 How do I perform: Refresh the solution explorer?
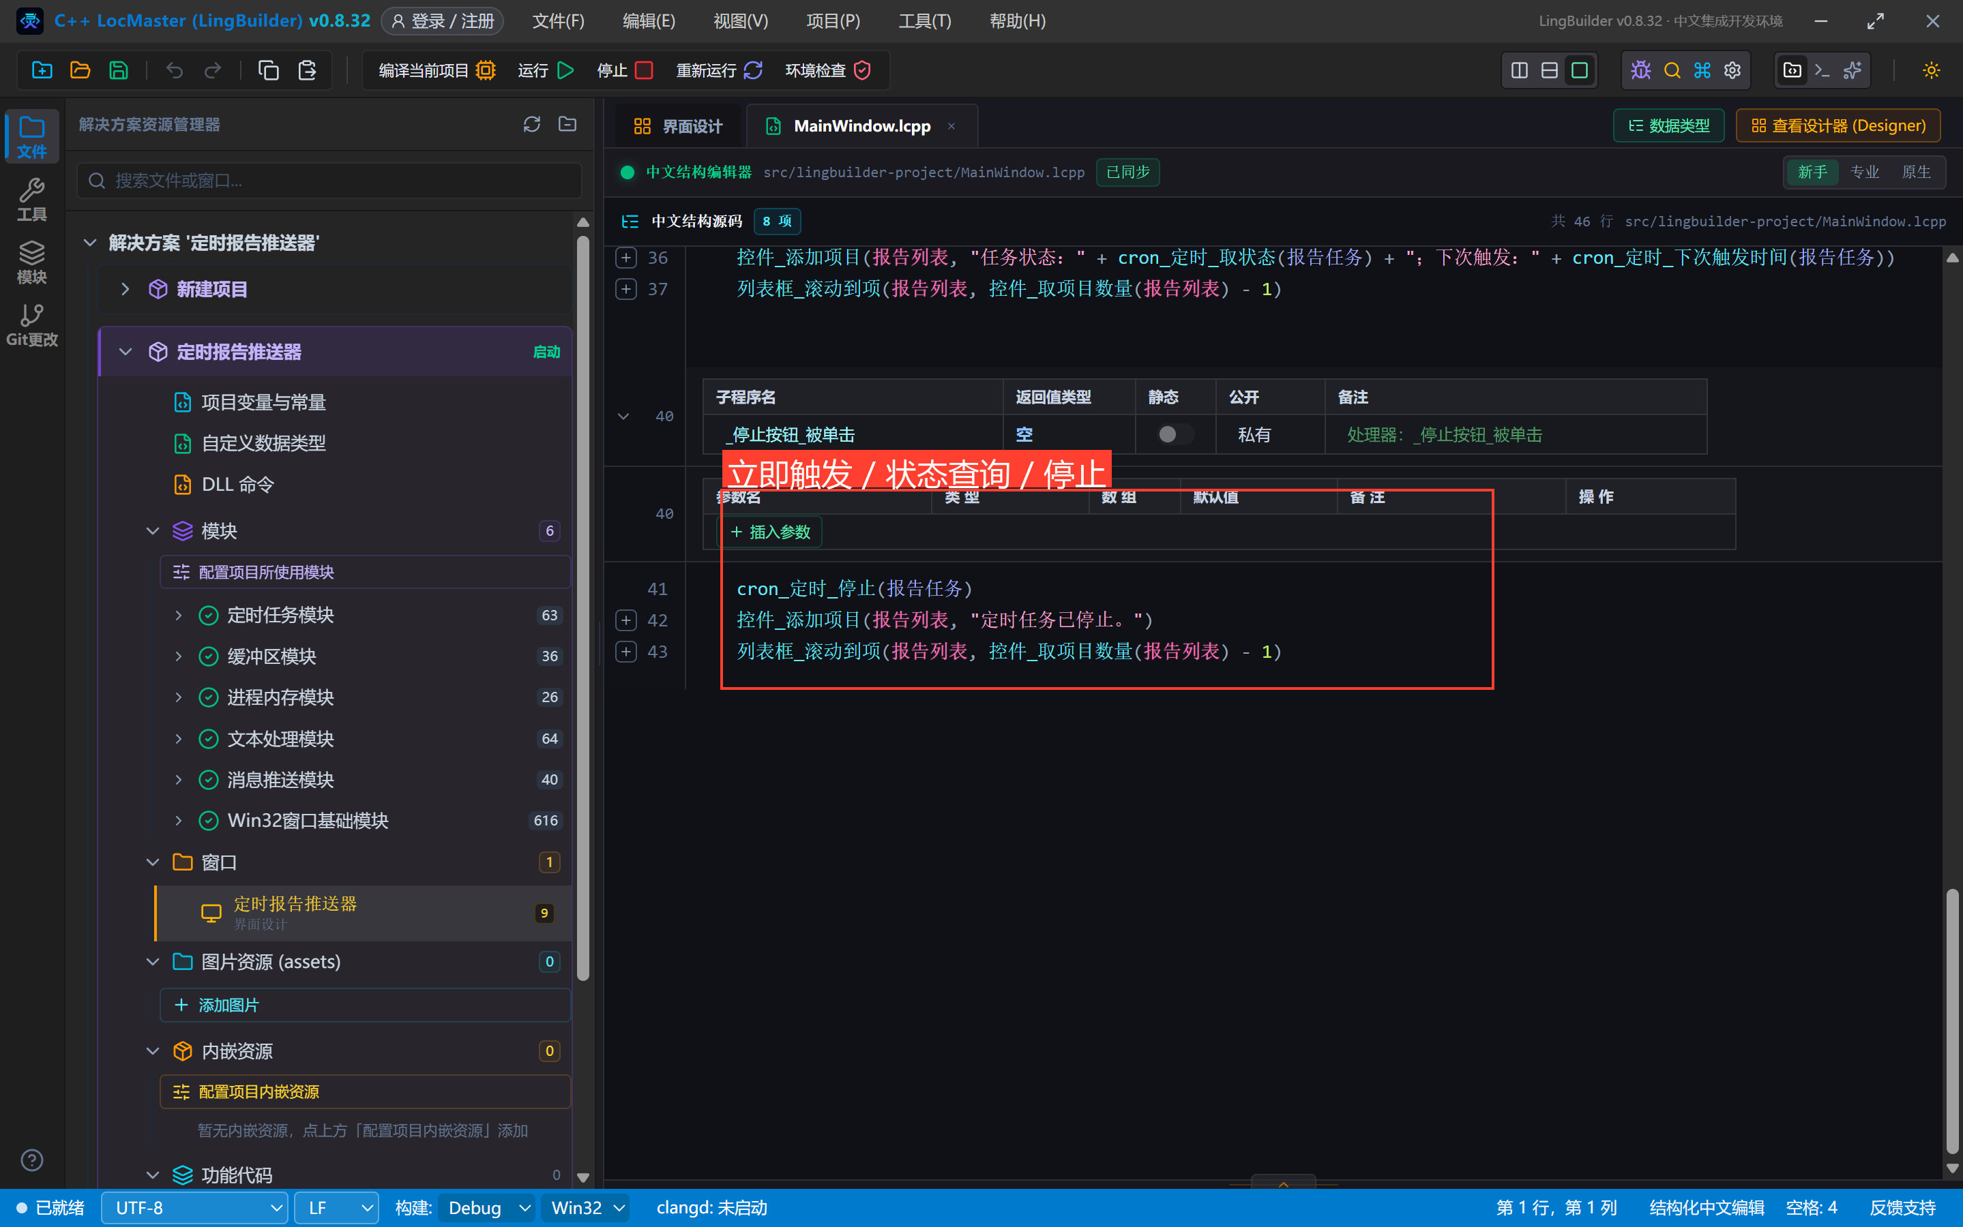(532, 124)
